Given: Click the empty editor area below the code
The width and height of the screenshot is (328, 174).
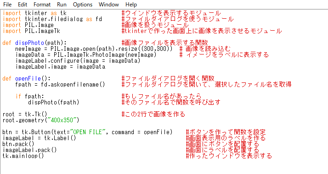Looking at the screenshot, I should pyautogui.click(x=164, y=167).
